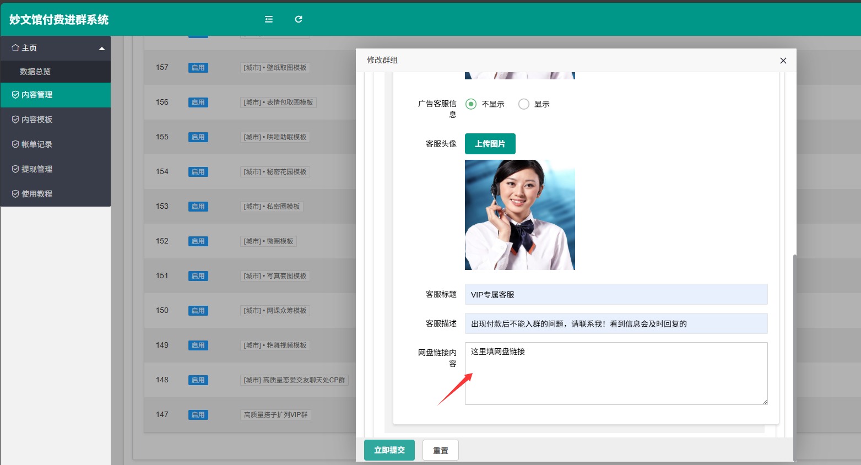The height and width of the screenshot is (465, 861).
Task: Select the 内容管理 sidebar icon
Action: (16, 94)
